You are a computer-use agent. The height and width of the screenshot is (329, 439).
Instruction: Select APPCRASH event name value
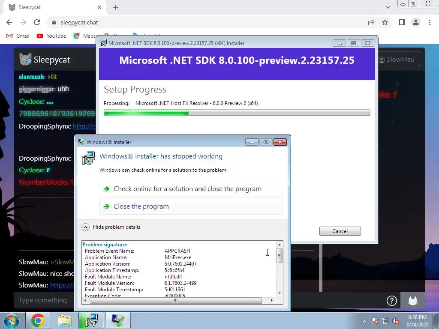(177, 251)
